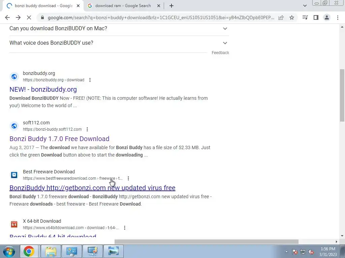Screen dimensions: 345x258
Task: Click the soft112.com site name text
Action: (36, 123)
